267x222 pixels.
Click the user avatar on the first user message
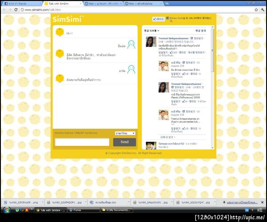point(131,44)
